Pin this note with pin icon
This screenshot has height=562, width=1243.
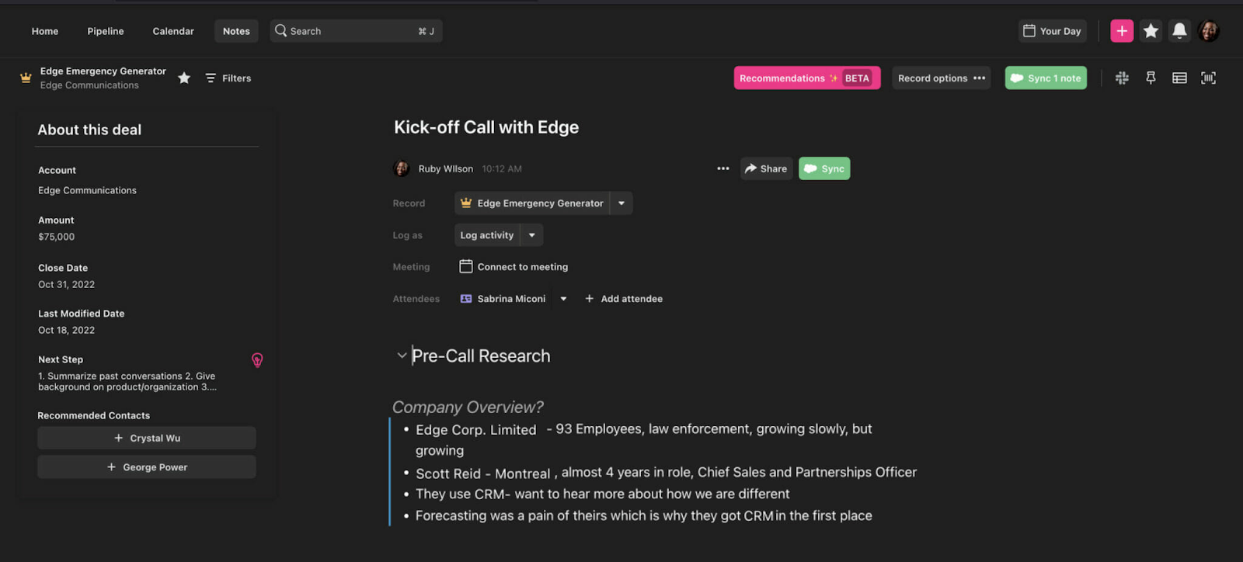coord(1151,78)
